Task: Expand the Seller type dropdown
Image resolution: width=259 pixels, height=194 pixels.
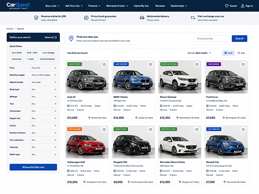Action: pyautogui.click(x=43, y=154)
